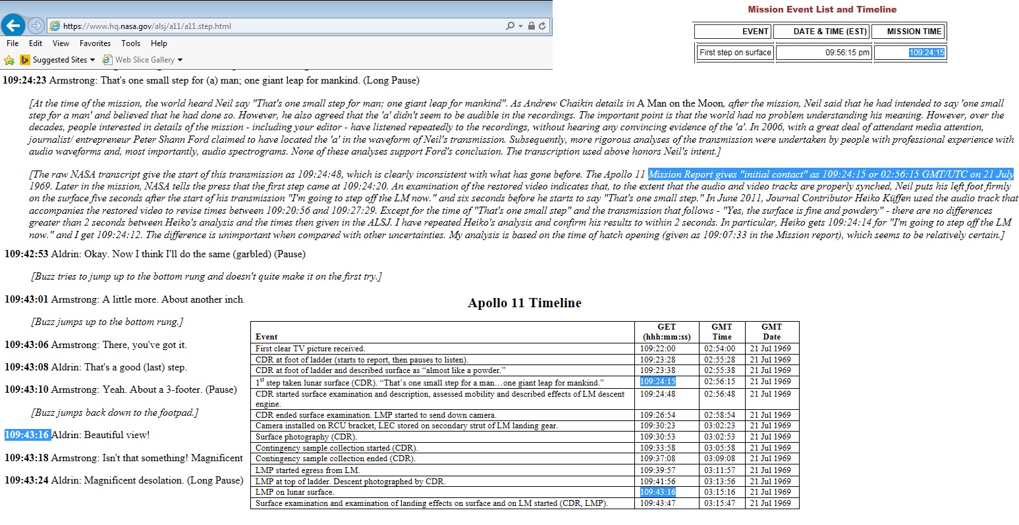This screenshot has height=525, width=1019.
Task: Open the Suggested Sites dropdown arrow
Action: click(x=92, y=60)
